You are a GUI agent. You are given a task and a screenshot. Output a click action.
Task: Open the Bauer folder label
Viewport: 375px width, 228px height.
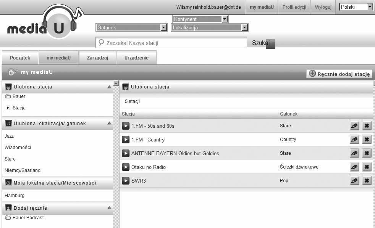click(19, 96)
